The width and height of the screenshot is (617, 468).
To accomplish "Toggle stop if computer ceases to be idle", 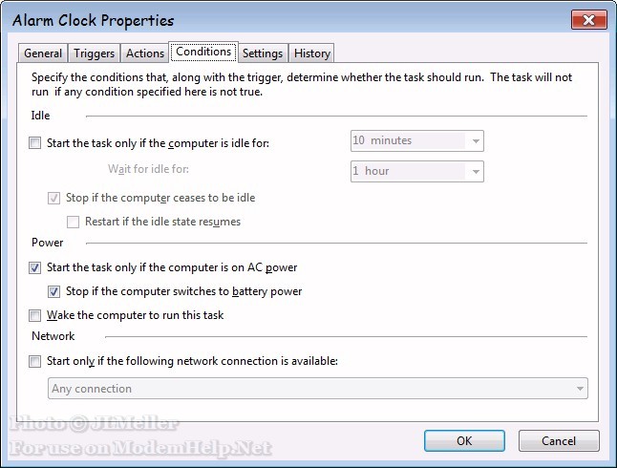I will pos(54,199).
